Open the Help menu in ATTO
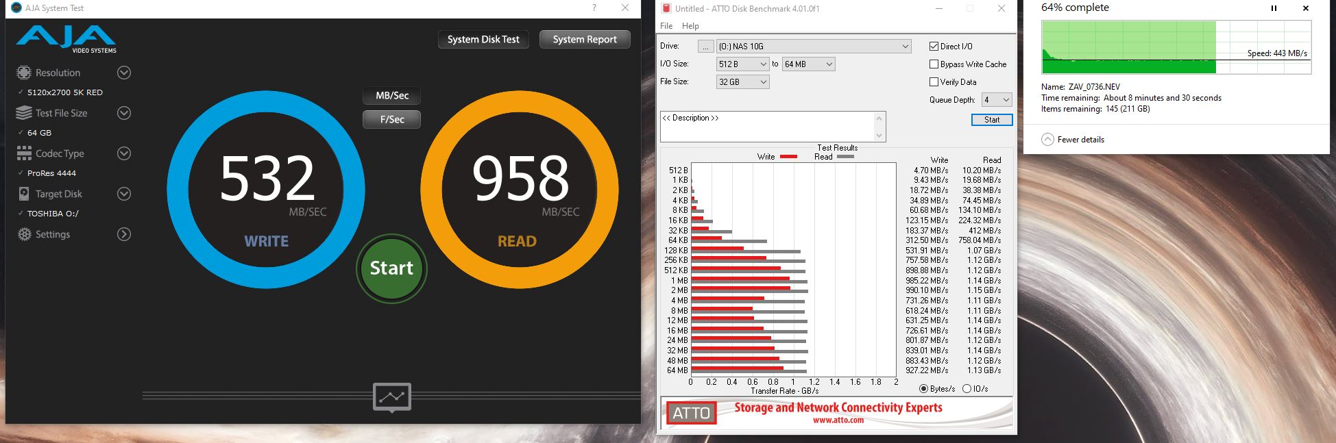The image size is (1336, 443). point(690,26)
